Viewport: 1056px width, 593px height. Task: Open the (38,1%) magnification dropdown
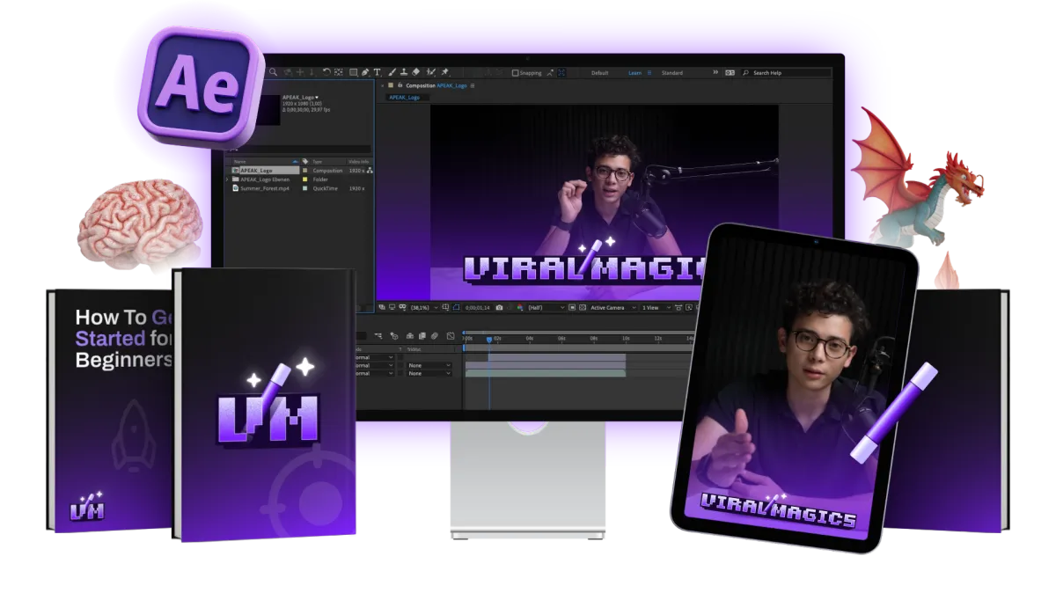point(424,308)
